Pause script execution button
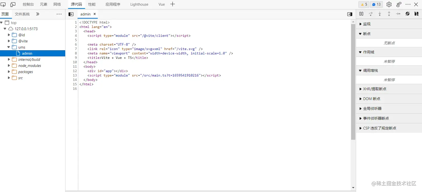Screen dimensions: 422x192 point(361,14)
